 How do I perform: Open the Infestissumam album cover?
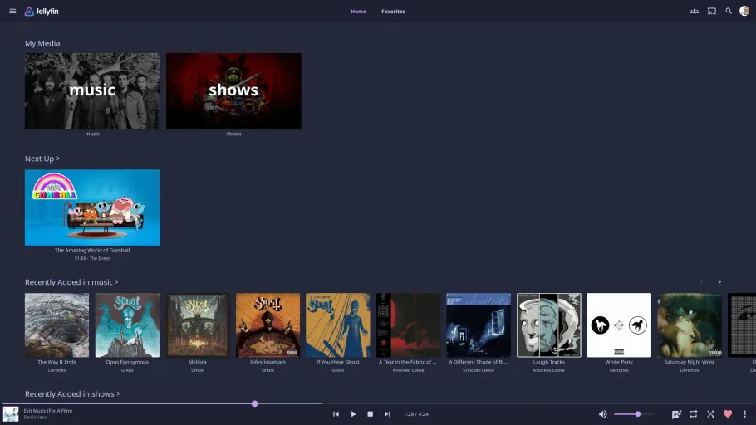click(x=268, y=325)
